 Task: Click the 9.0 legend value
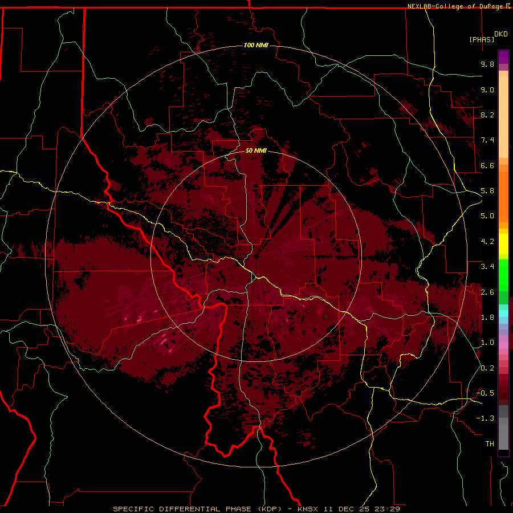pos(487,89)
